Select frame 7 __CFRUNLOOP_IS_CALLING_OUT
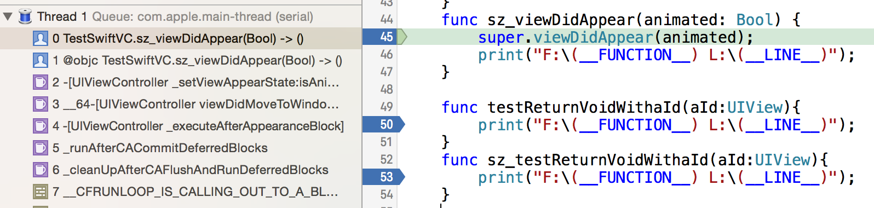 tap(181, 192)
